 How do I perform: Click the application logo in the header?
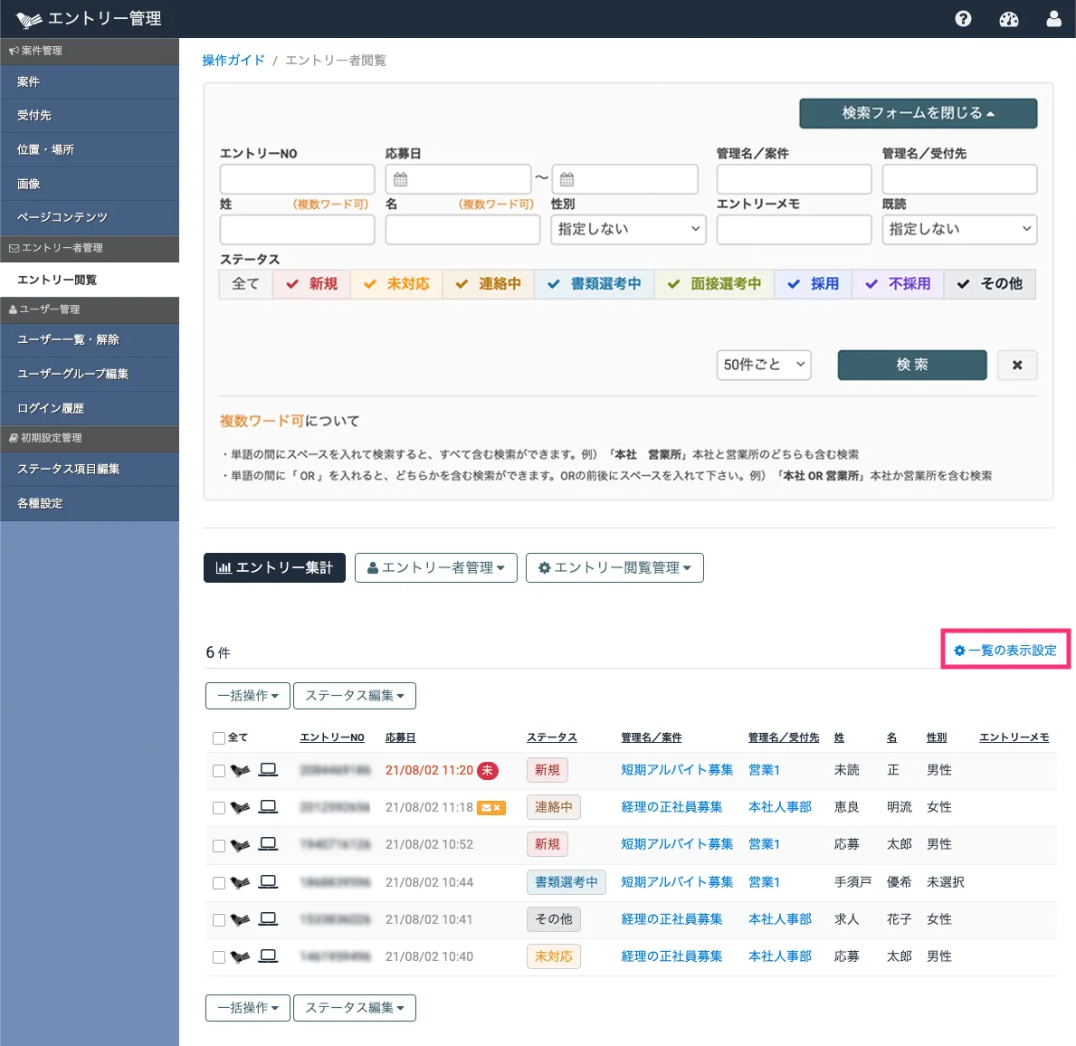click(28, 19)
